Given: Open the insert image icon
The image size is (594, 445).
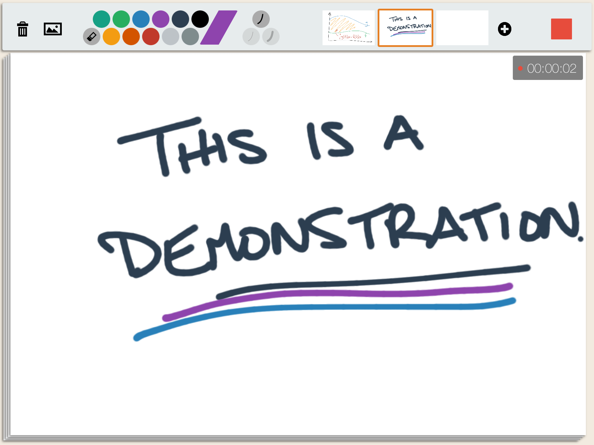Looking at the screenshot, I should (x=53, y=29).
